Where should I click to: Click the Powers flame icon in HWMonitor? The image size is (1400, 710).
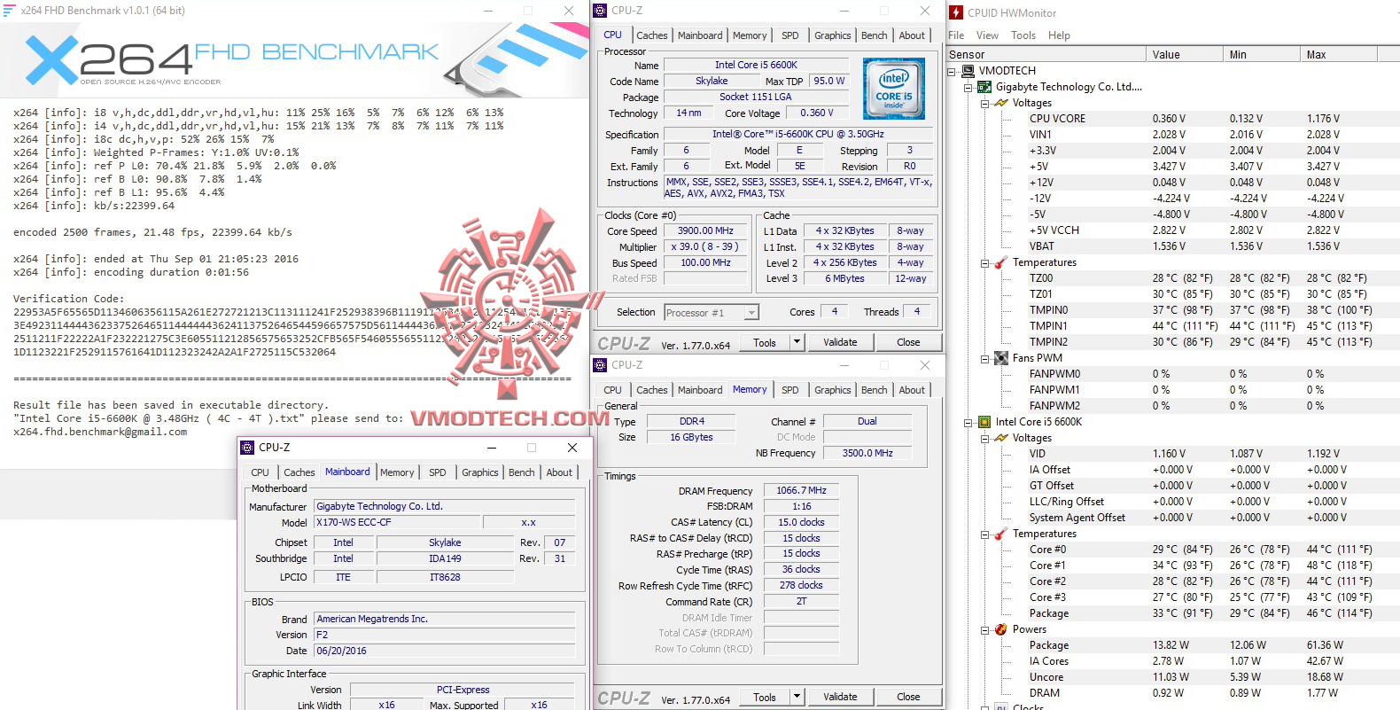1001,629
